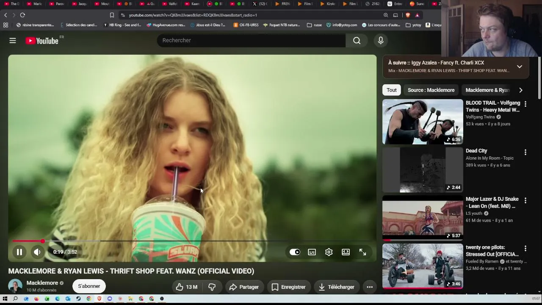The height and width of the screenshot is (305, 542).
Task: Open the YouTube guide hamburger menu
Action: [x=13, y=41]
